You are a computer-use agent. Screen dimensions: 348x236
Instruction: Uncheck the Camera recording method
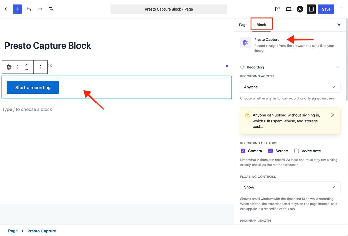tap(243, 151)
